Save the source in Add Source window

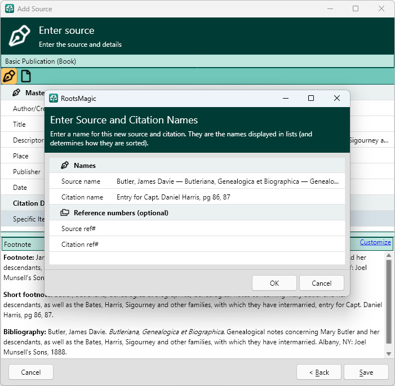click(366, 372)
